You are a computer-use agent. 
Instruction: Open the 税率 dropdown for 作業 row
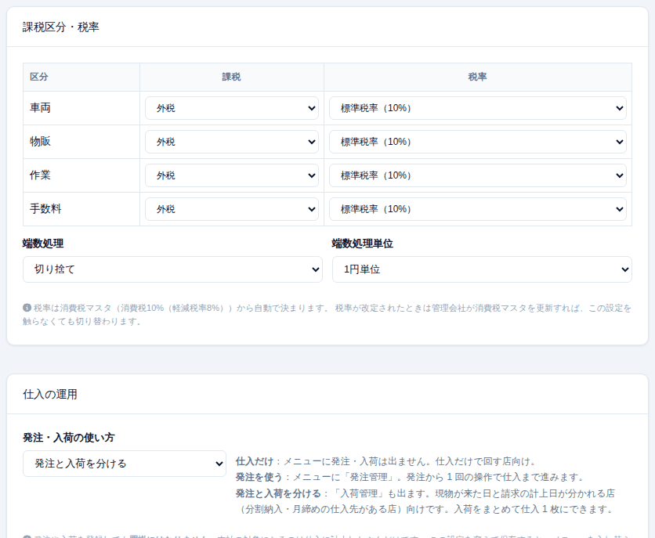click(477, 175)
